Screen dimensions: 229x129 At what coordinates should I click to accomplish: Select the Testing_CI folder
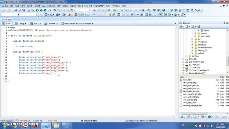point(202,51)
